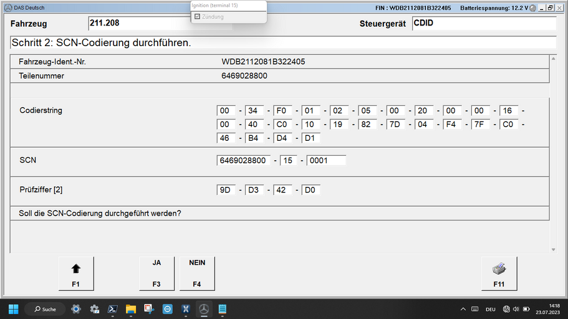Select the Prüfziffer byte D3
The height and width of the screenshot is (319, 568).
tap(254, 190)
